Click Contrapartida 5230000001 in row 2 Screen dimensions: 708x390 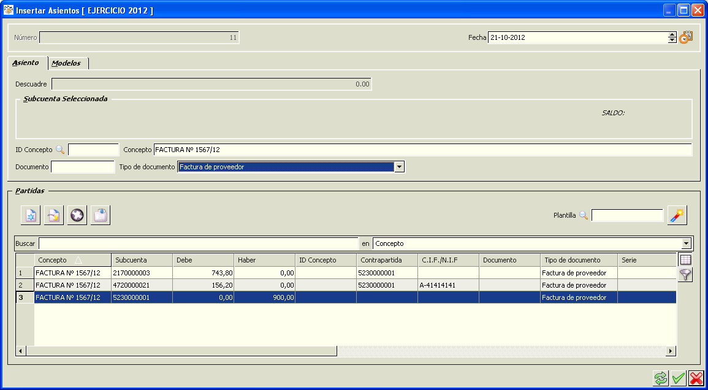387,285
